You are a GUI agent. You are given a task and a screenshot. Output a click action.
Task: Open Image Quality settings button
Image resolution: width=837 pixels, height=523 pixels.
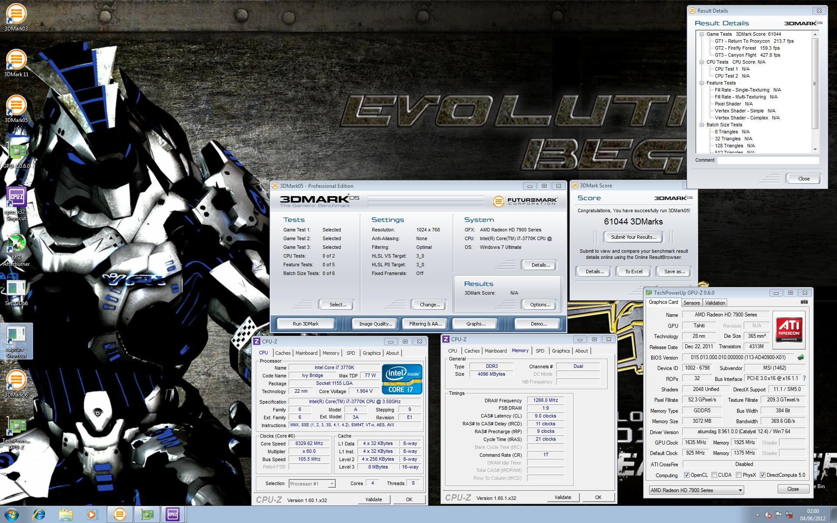click(x=375, y=324)
